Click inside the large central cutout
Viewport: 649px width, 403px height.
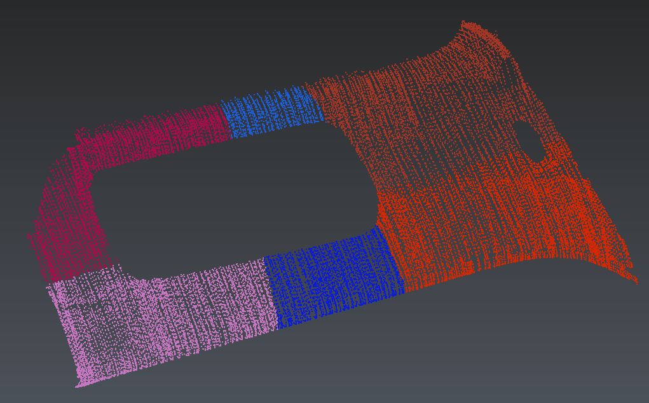(x=235, y=197)
